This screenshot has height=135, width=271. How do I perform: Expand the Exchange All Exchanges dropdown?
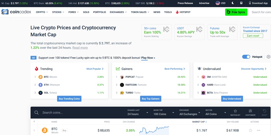coord(189,112)
